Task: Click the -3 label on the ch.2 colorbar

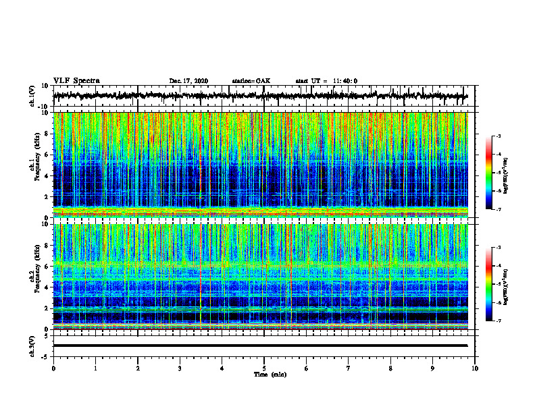Action: coord(498,248)
